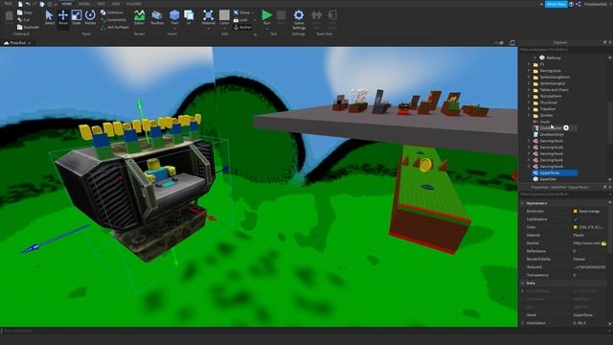Open the Terrain Editor

point(139,17)
